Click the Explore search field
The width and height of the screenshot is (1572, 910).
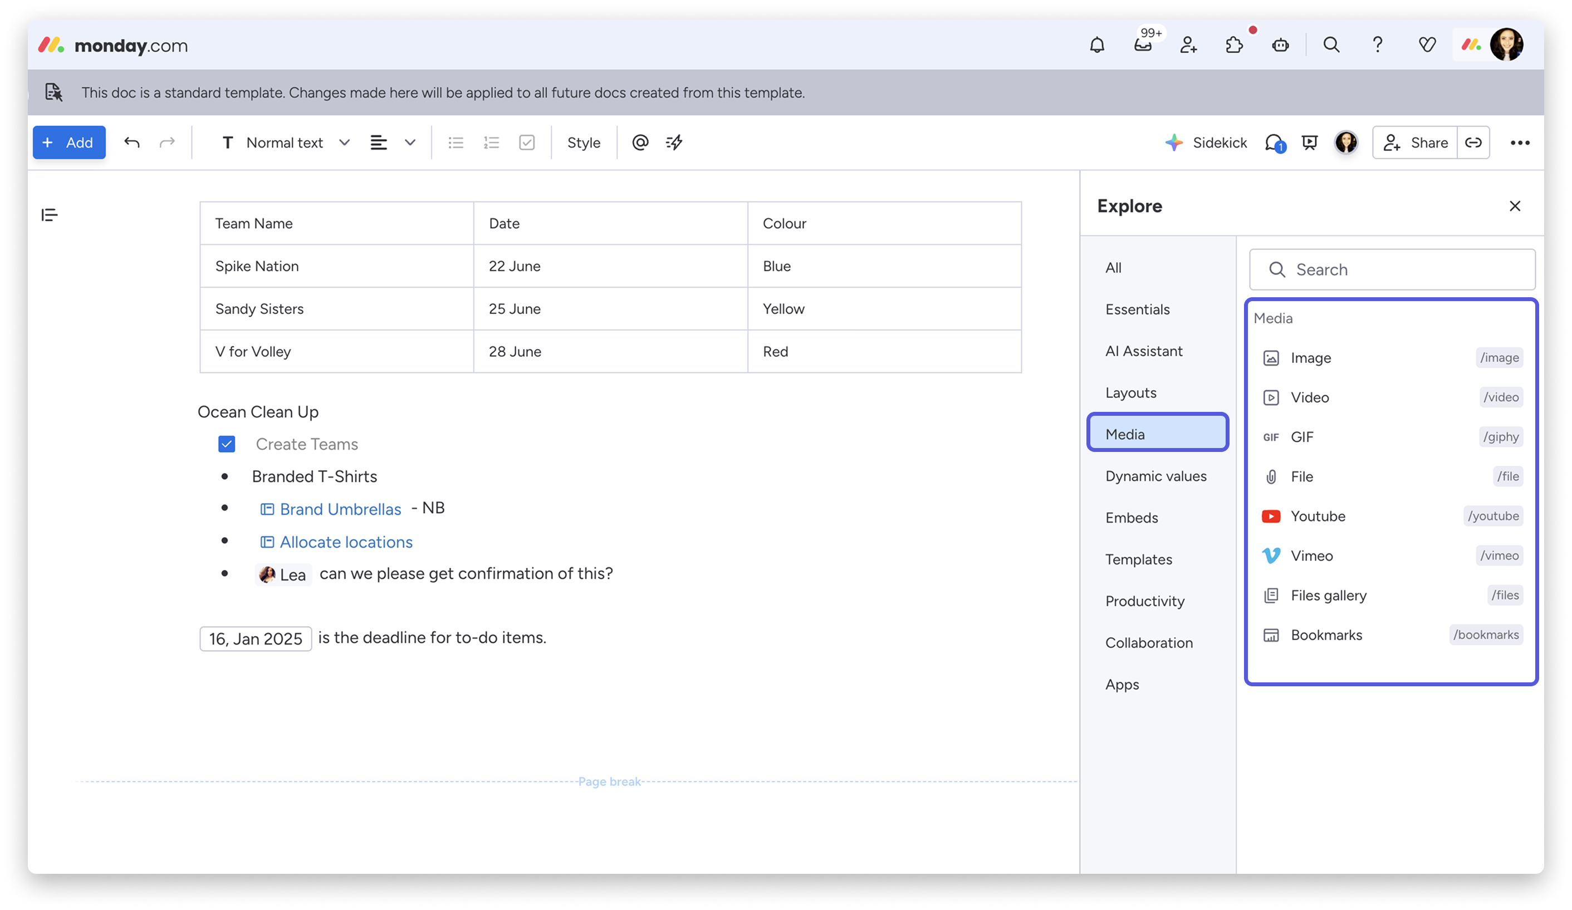pos(1392,270)
